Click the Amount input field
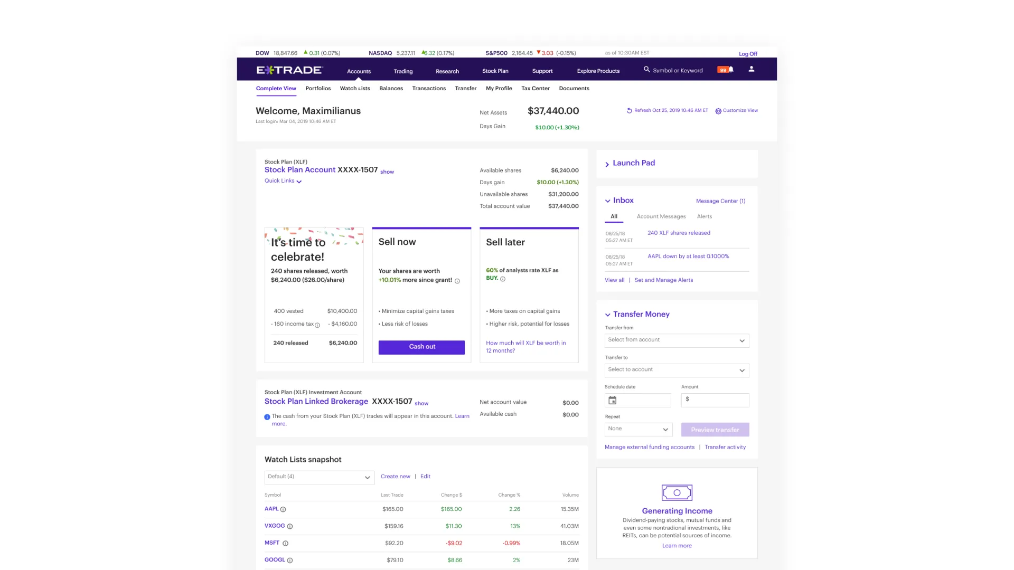Viewport: 1014px width, 570px height. click(x=715, y=400)
